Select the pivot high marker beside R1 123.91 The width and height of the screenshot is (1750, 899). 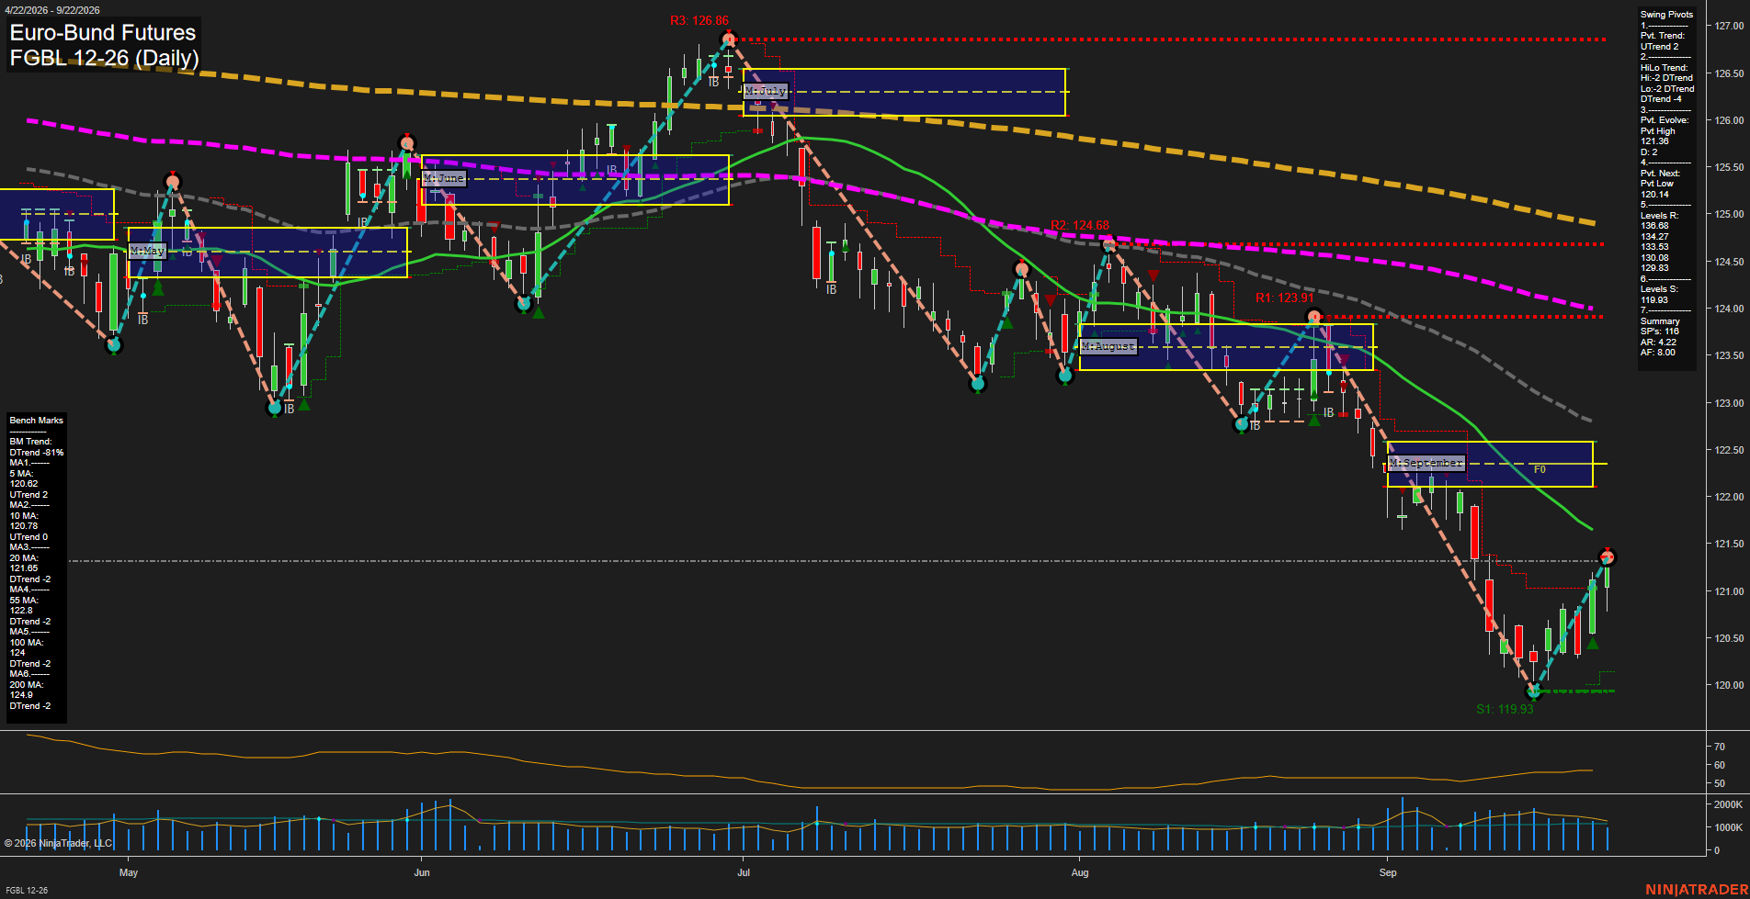[x=1314, y=316]
